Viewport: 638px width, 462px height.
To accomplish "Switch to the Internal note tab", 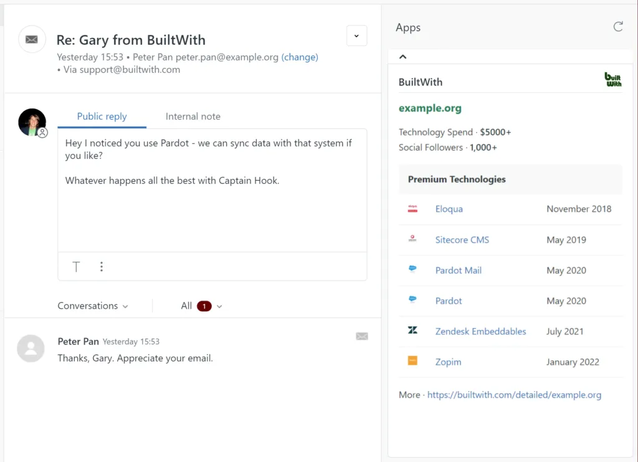I will 193,116.
